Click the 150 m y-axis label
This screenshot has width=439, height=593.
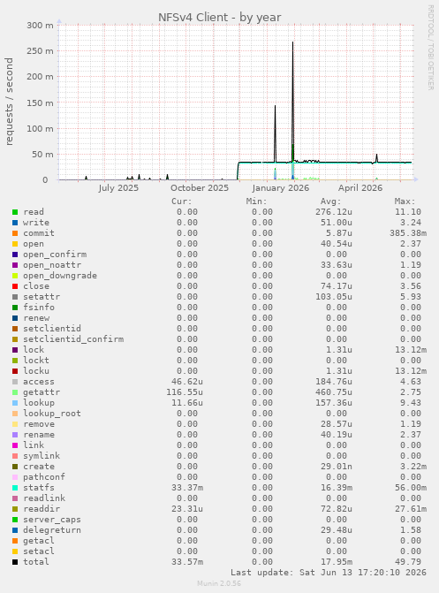(x=40, y=103)
